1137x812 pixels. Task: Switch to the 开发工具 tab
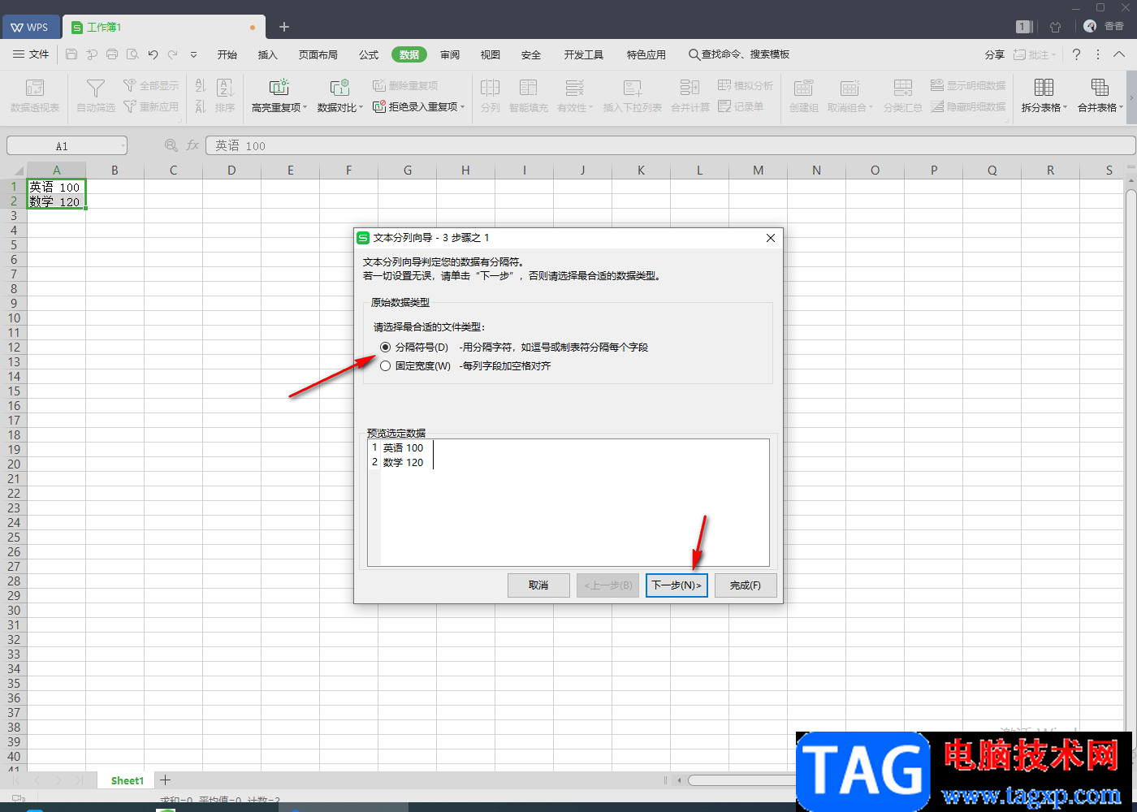pyautogui.click(x=584, y=54)
